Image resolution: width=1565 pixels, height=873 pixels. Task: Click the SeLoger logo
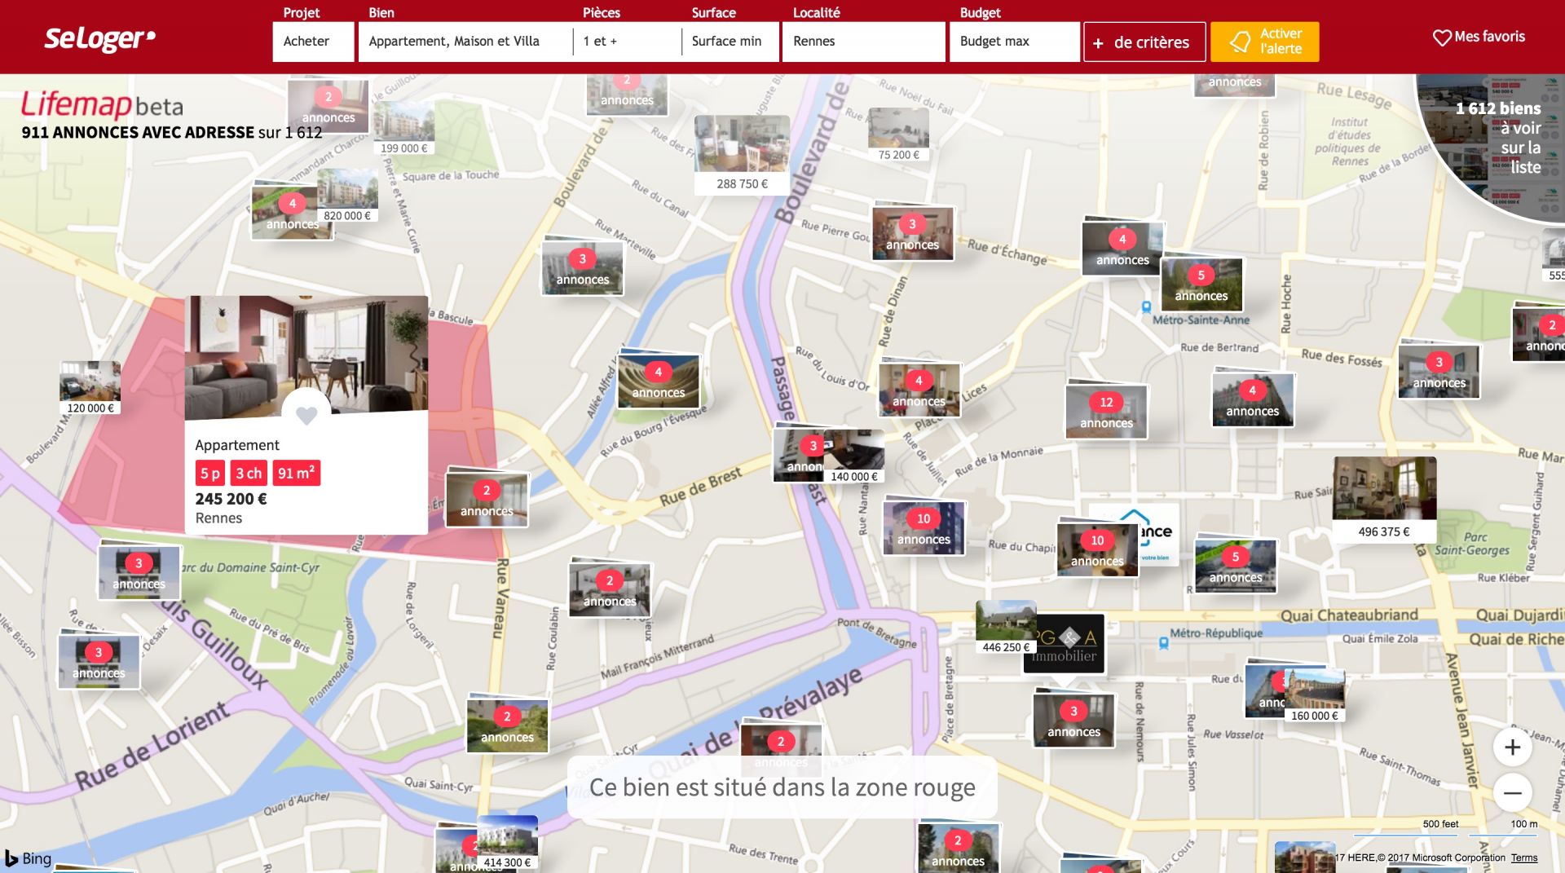coord(99,38)
